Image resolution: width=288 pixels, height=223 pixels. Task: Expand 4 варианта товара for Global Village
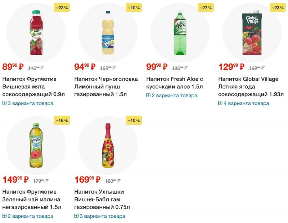[x=244, y=103]
